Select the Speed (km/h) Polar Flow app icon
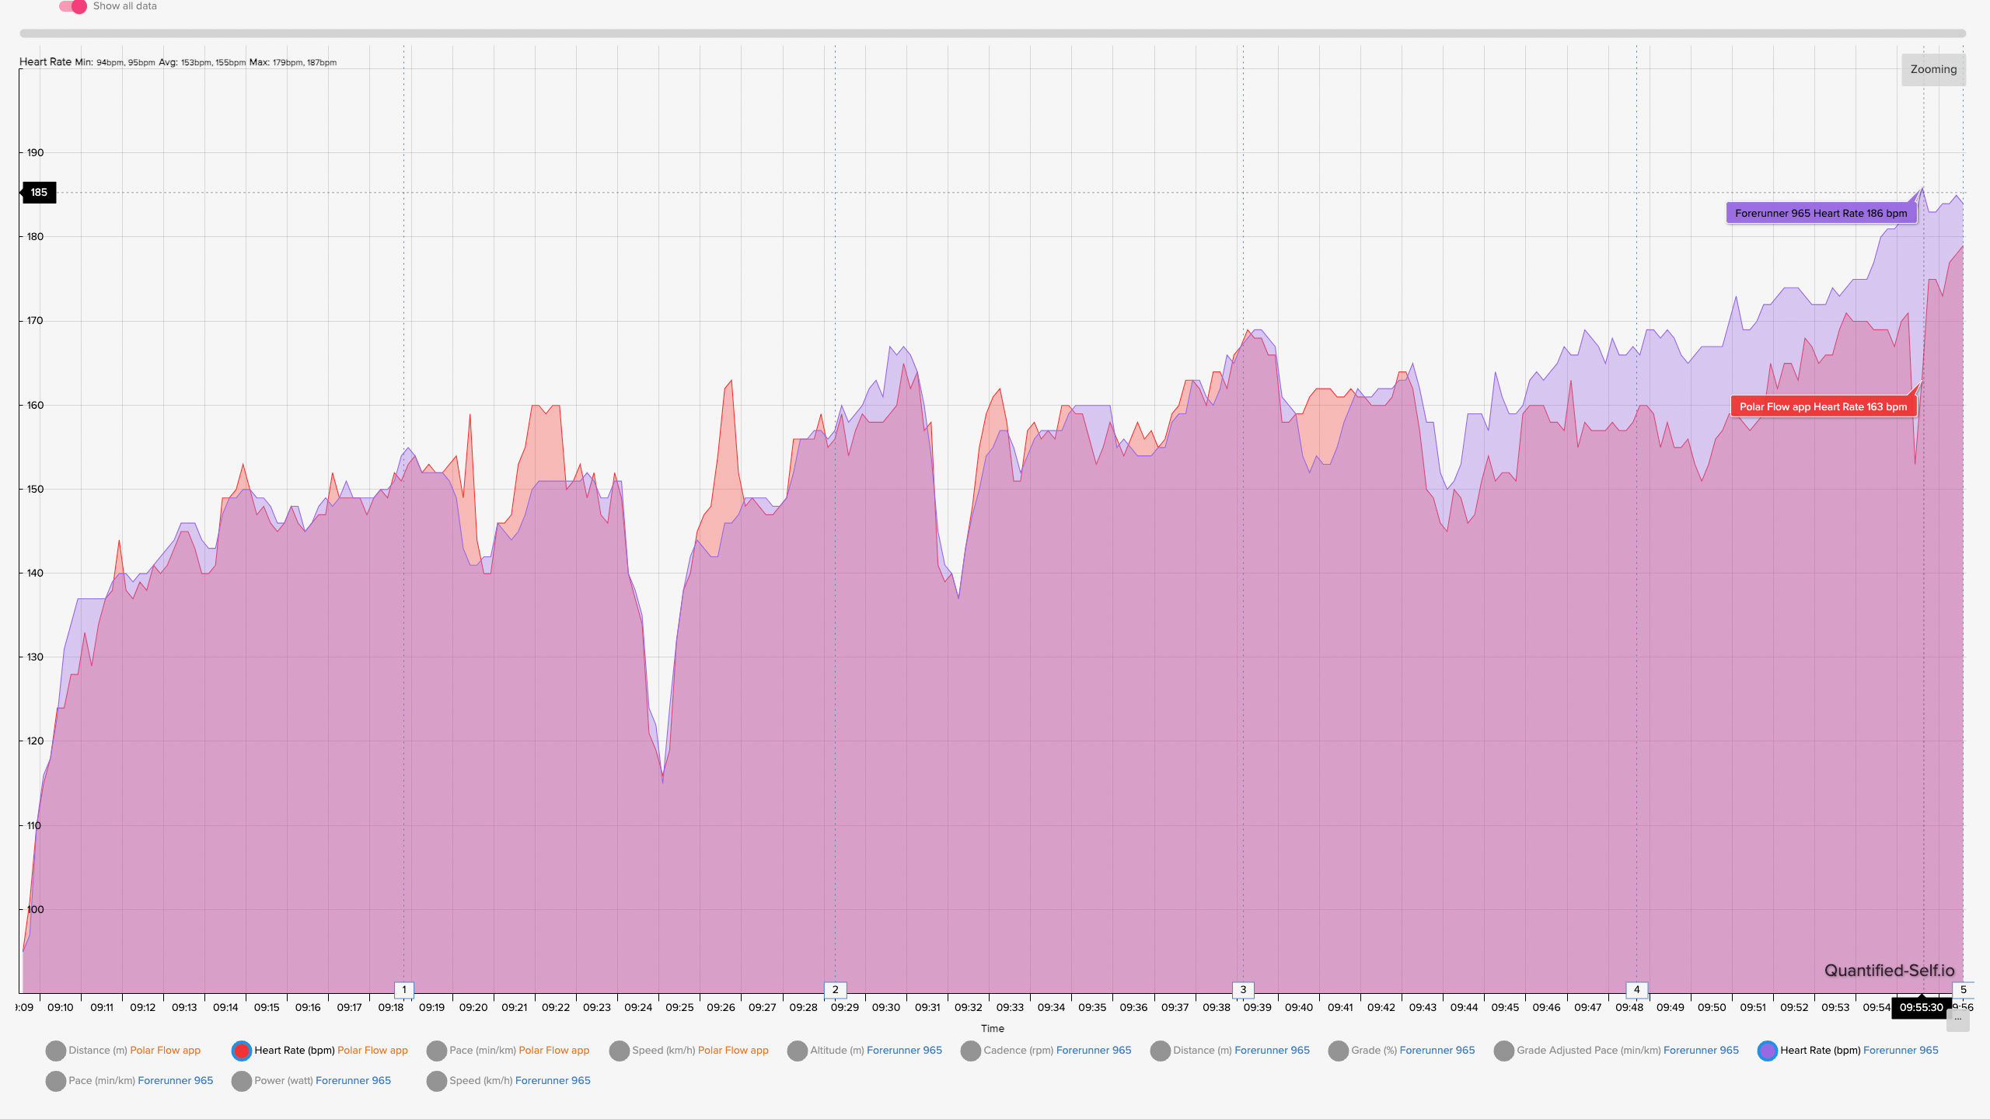Screen dimensions: 1990x1119 618,1049
